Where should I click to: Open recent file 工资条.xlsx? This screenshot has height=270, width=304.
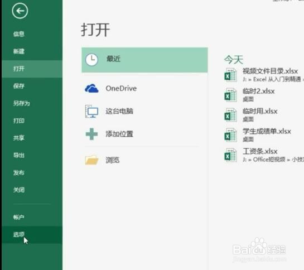coord(260,151)
